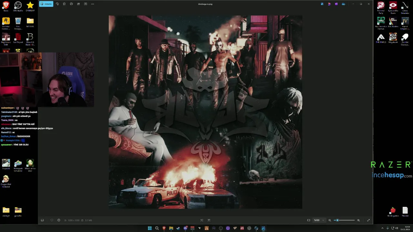Select the Dispatch desktop icon
The height and width of the screenshot is (232, 413).
tap(6, 164)
